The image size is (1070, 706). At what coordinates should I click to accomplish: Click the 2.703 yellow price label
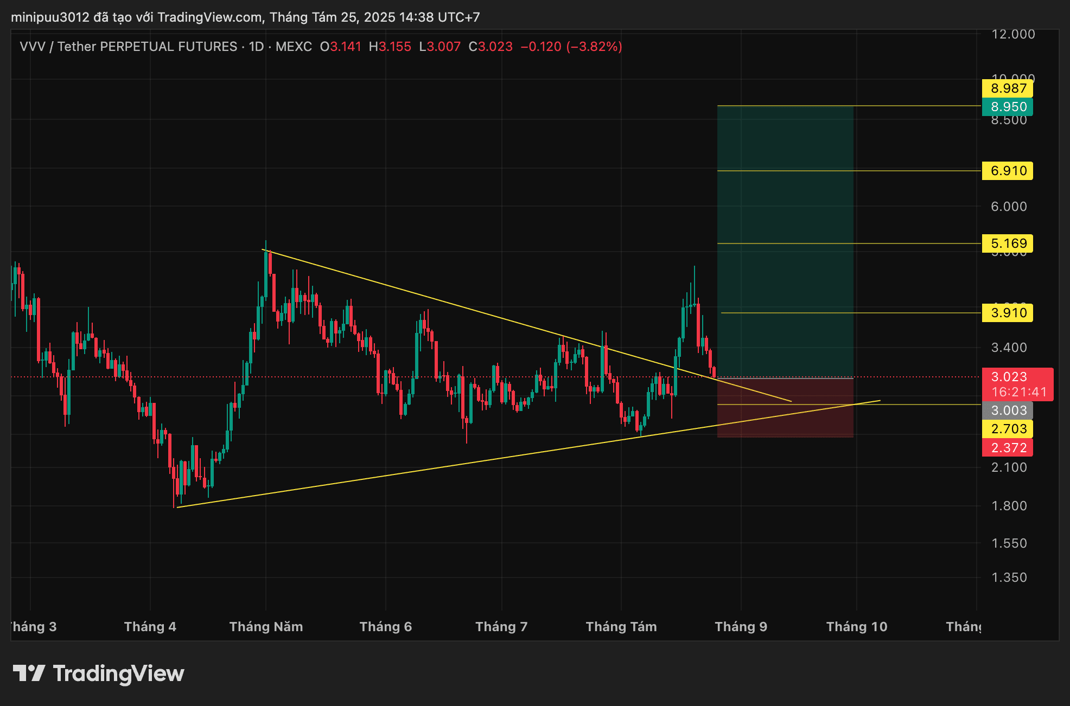click(x=1008, y=429)
